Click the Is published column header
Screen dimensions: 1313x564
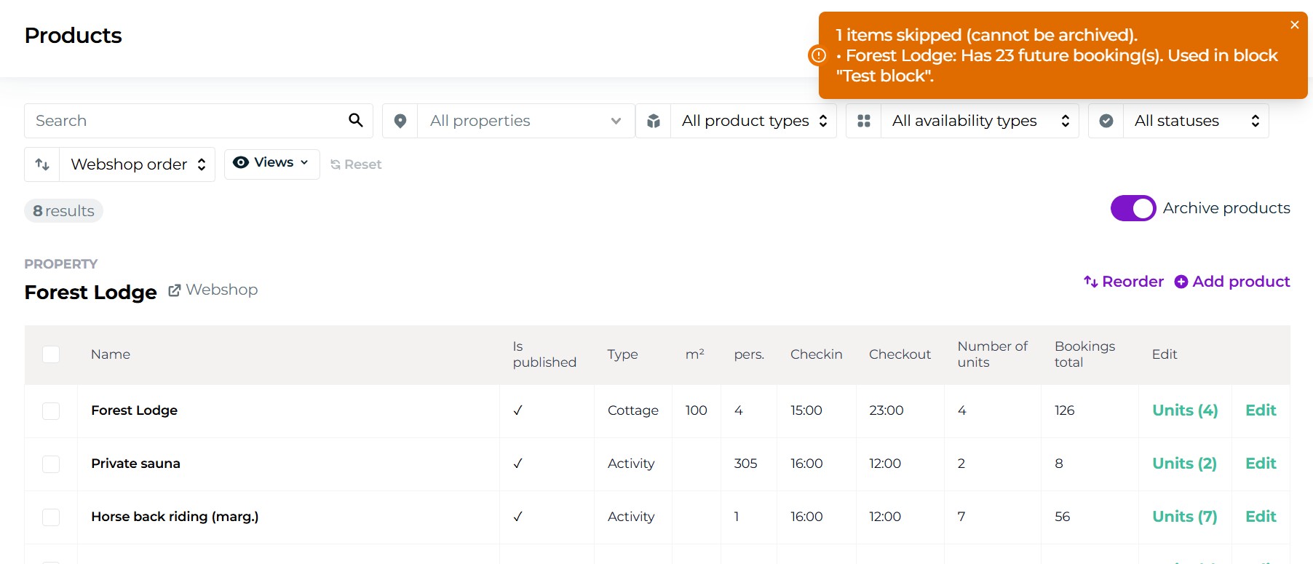click(x=544, y=354)
